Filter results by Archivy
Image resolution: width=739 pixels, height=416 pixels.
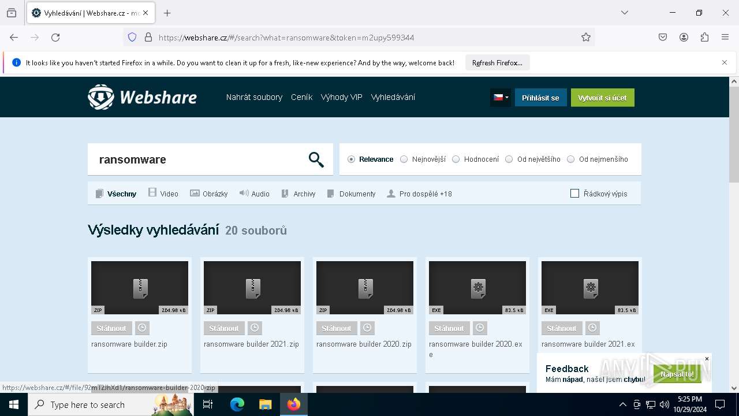[298, 194]
